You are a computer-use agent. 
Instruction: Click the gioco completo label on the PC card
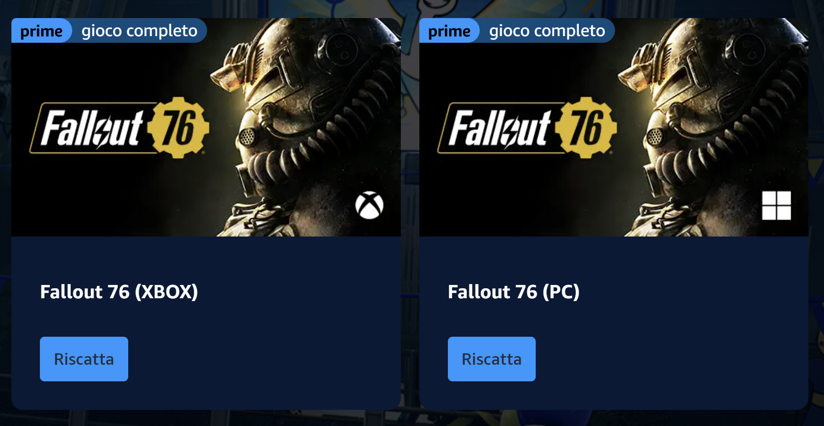[547, 31]
